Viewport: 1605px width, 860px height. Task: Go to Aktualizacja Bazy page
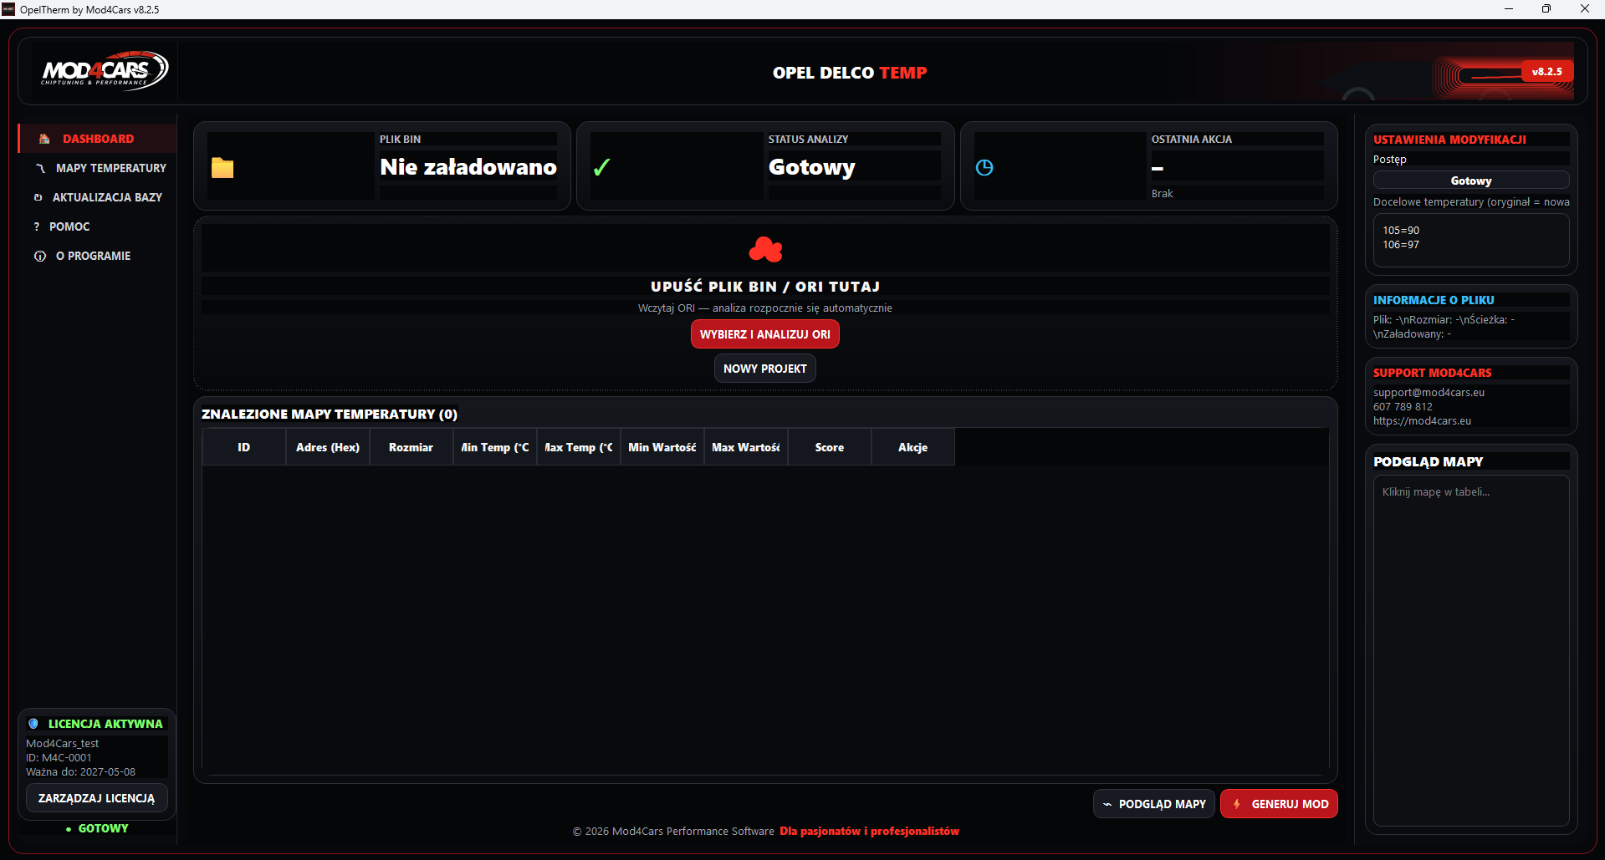click(x=97, y=197)
